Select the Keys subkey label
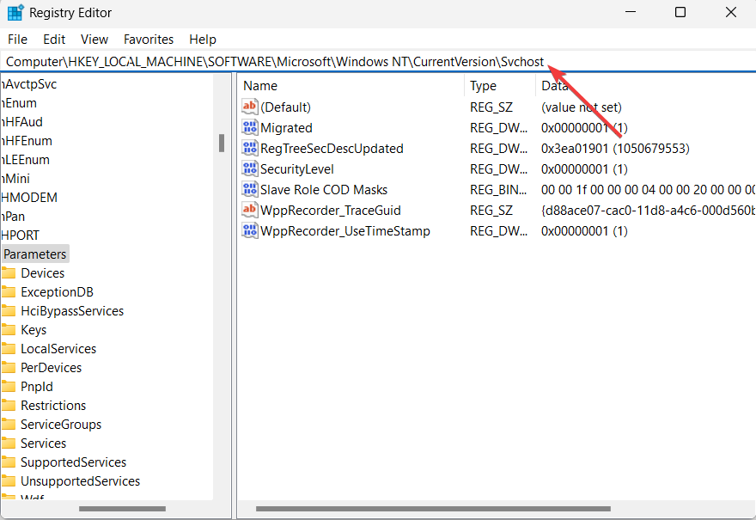Viewport: 756px width, 520px height. [34, 330]
